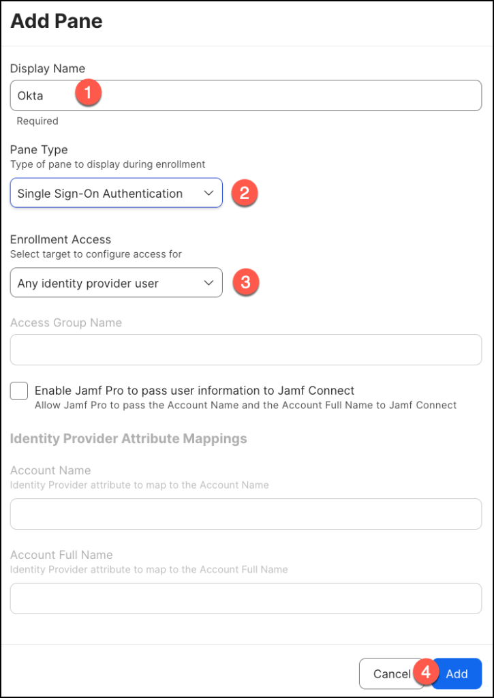Click the red step 1 marker badge

pyautogui.click(x=89, y=93)
